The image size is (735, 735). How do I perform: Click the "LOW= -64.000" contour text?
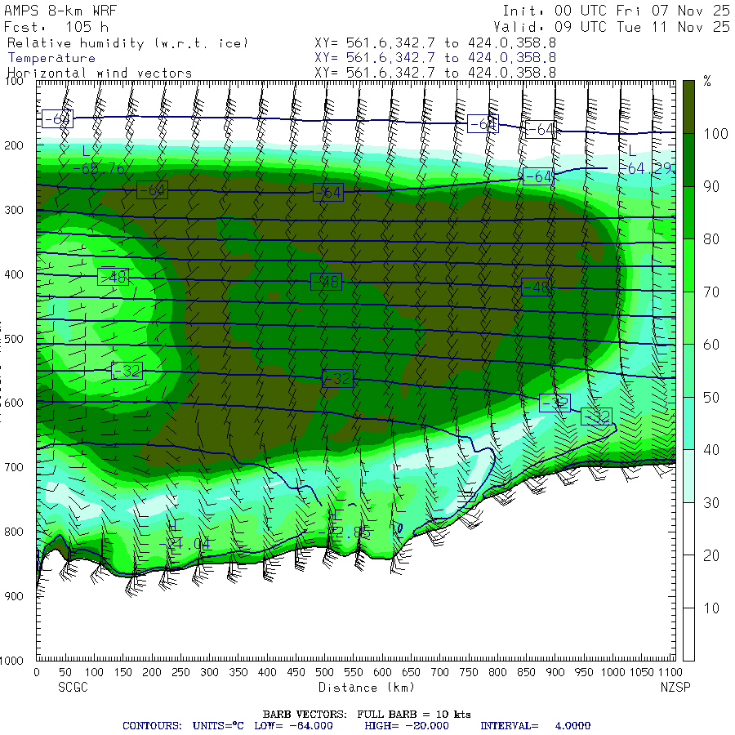click(293, 726)
